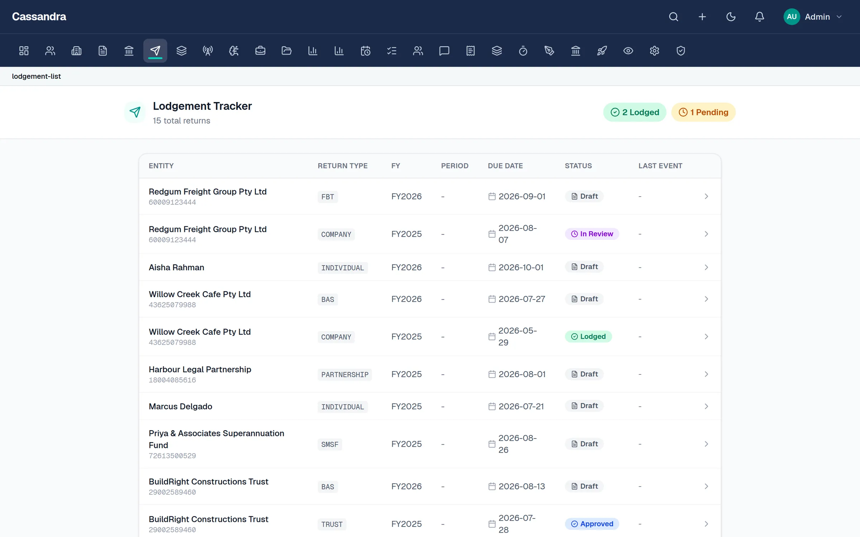This screenshot has width=860, height=537.
Task: Open notifications bell icon
Action: [x=760, y=17]
